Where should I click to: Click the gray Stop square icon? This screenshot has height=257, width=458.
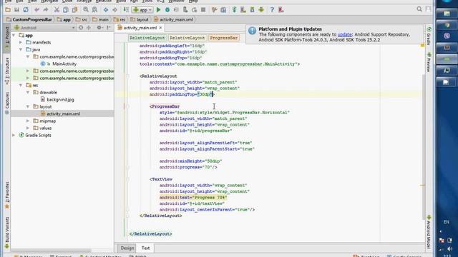tap(203, 9)
